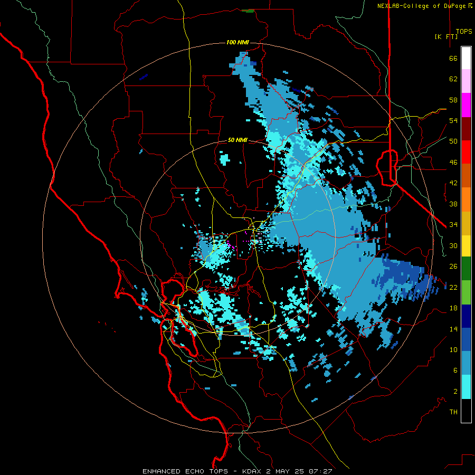Image resolution: width=475 pixels, height=475 pixels.
Task: Click the legend value 66
Action: 453,59
